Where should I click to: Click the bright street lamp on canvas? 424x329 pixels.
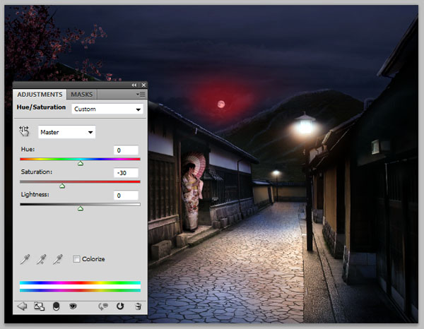click(x=305, y=126)
